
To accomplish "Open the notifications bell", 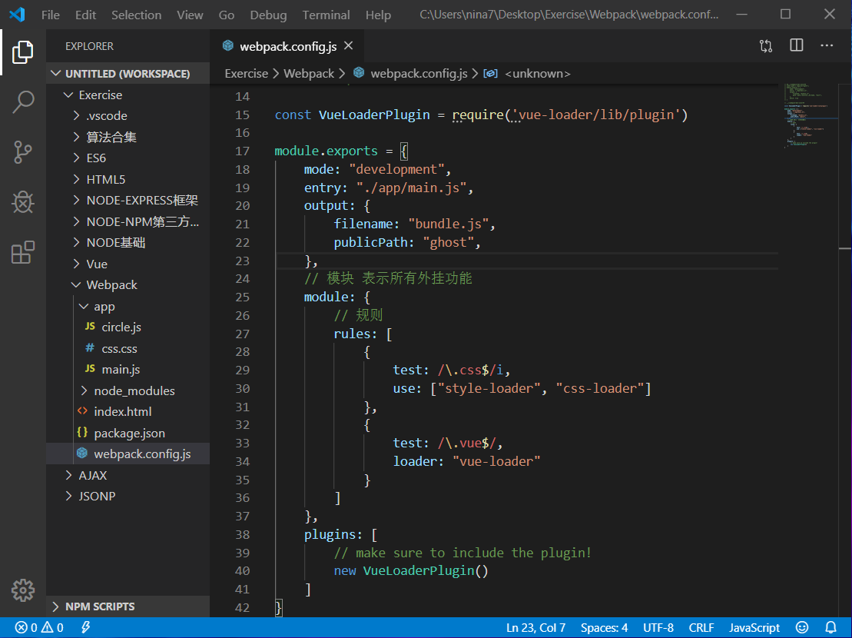I will point(830,628).
